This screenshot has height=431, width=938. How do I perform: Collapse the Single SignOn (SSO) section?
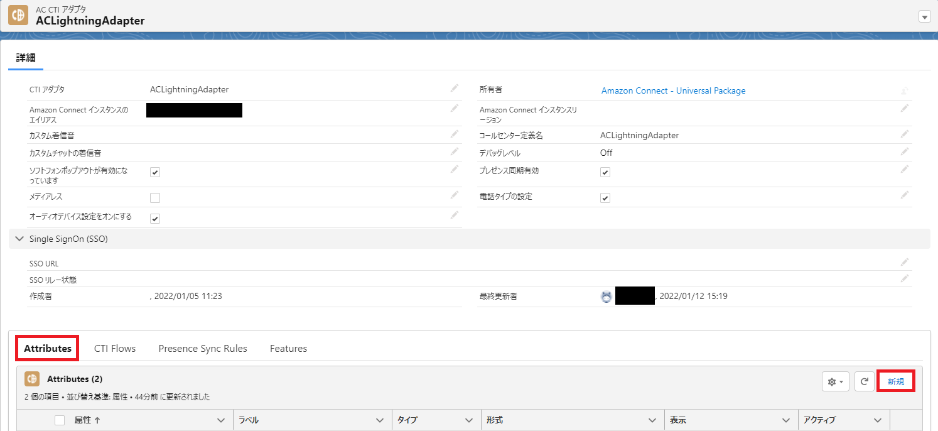pos(19,239)
